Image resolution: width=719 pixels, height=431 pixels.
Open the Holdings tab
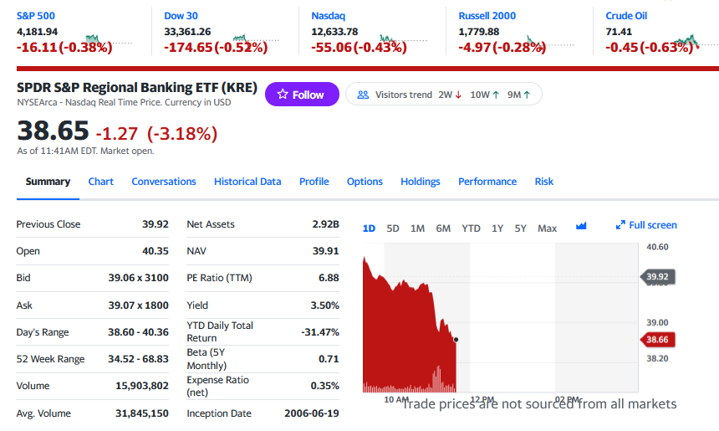coord(420,182)
